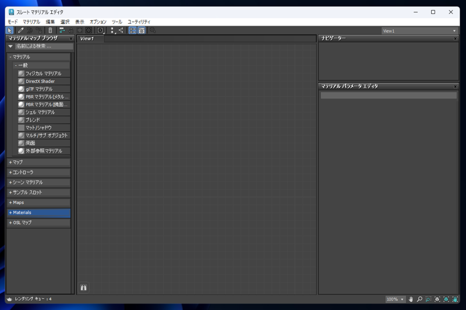Expand the コントローラ group
This screenshot has height=310, width=466.
coord(38,172)
